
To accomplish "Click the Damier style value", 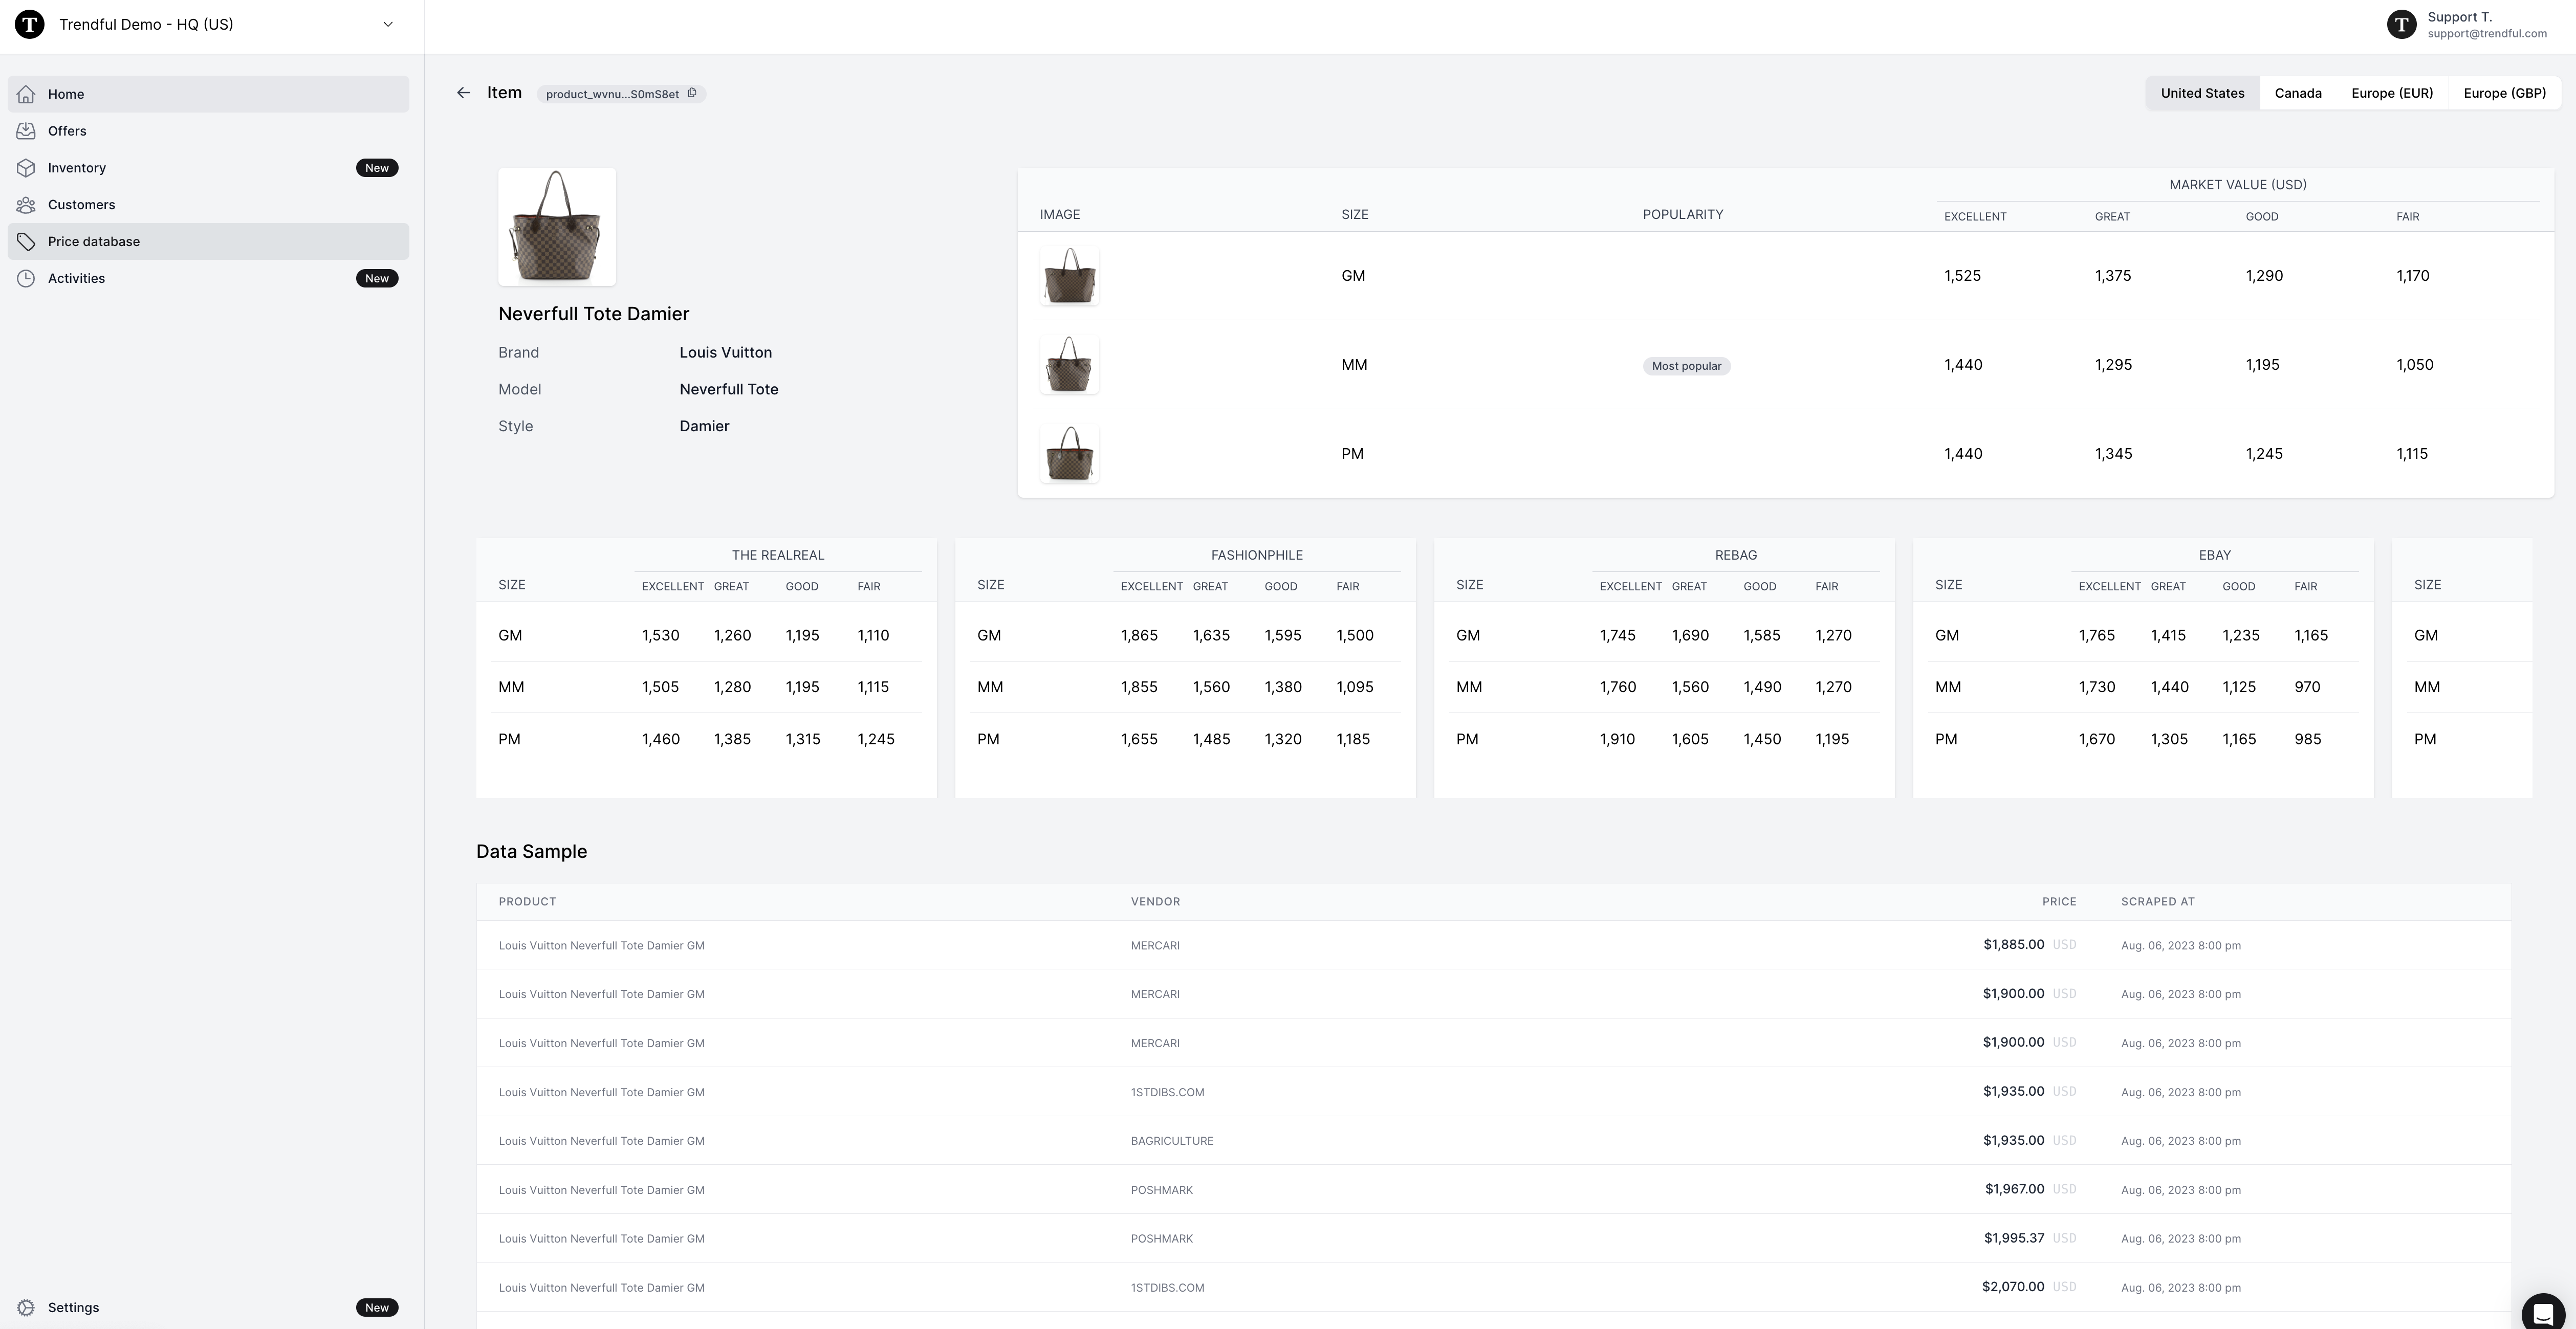I will (x=704, y=427).
